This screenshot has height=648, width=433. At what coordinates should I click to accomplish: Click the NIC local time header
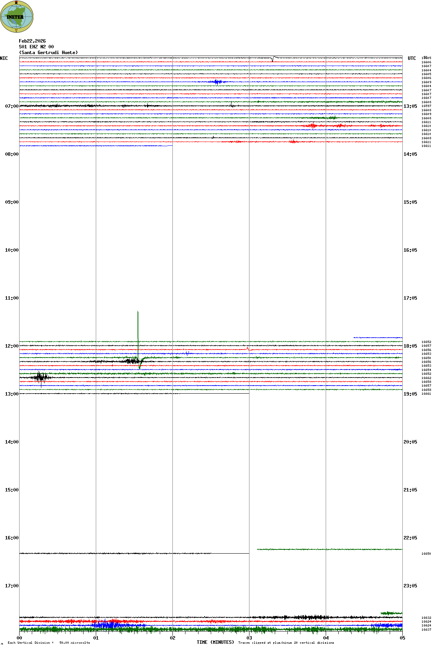(4, 58)
